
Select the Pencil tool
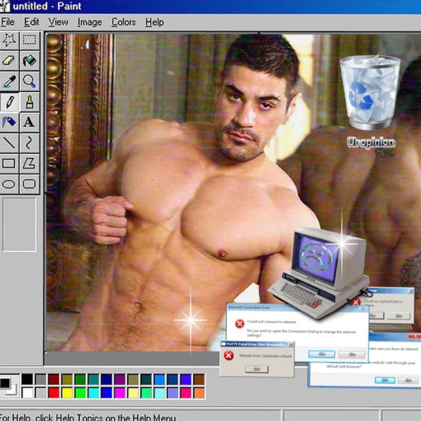[x=9, y=102]
